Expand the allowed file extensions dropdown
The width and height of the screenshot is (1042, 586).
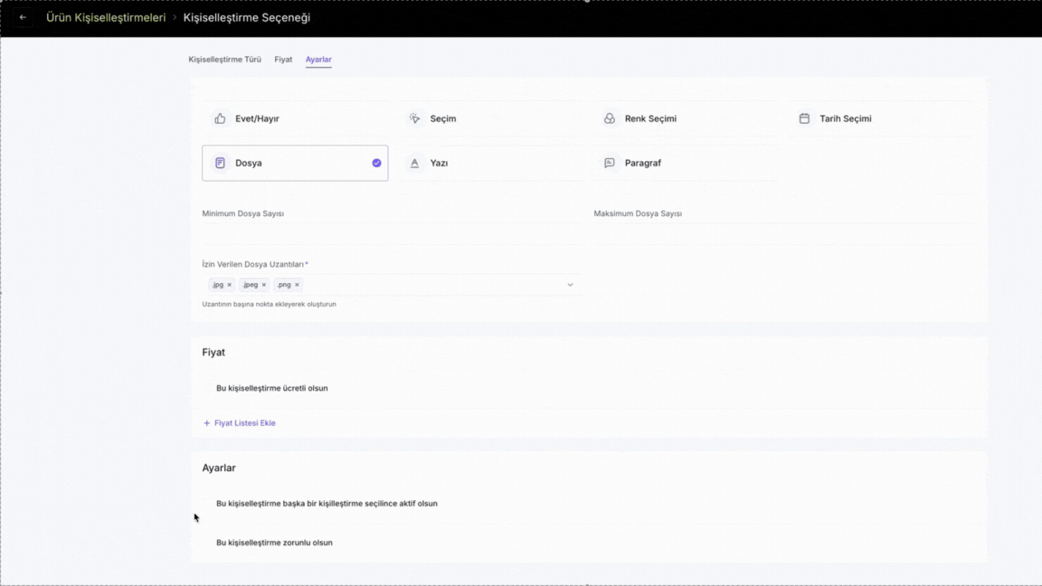(570, 285)
